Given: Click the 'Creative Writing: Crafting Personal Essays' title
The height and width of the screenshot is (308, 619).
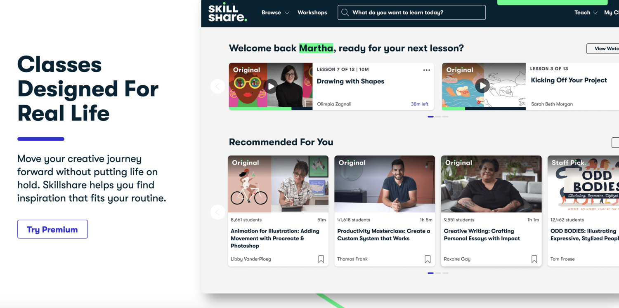Looking at the screenshot, I should tap(482, 235).
